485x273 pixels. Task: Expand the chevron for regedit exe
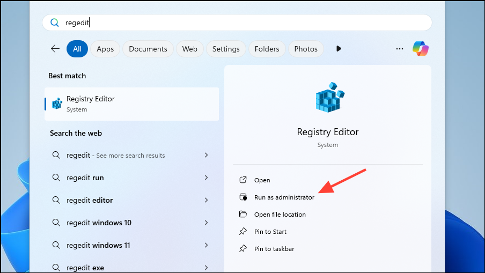[x=207, y=268]
